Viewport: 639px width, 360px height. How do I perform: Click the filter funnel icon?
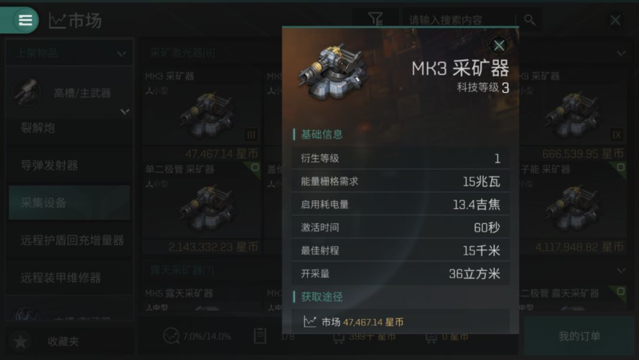pyautogui.click(x=375, y=19)
